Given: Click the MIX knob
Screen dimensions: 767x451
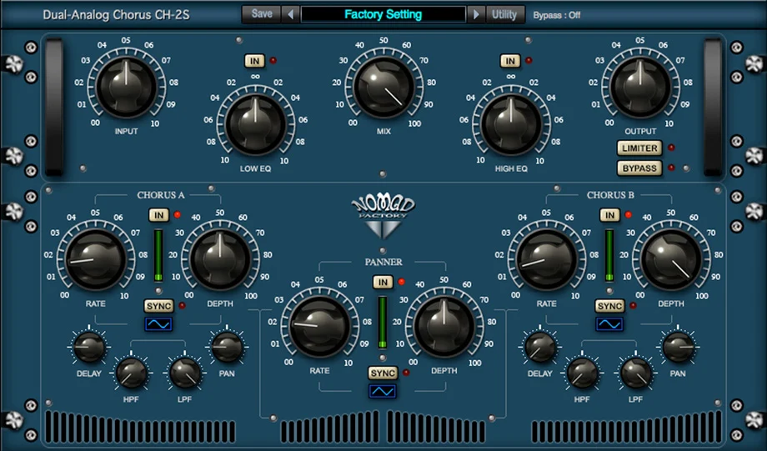Looking at the screenshot, I should click(x=383, y=87).
